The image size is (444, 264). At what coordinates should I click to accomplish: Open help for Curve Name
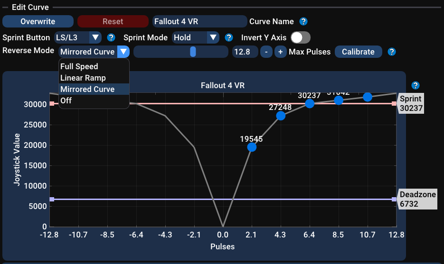(x=303, y=21)
